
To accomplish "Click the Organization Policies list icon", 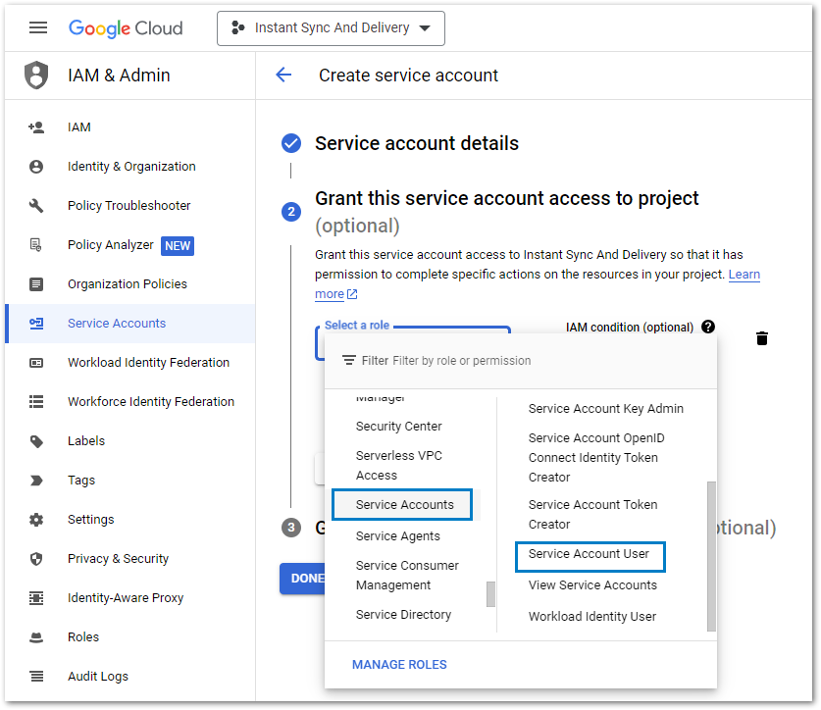I will 36,284.
